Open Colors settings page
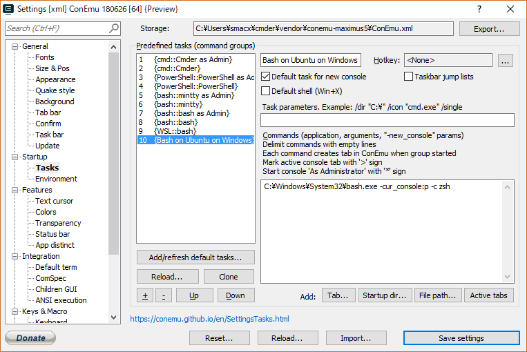This screenshot has height=352, width=527. 46,212
